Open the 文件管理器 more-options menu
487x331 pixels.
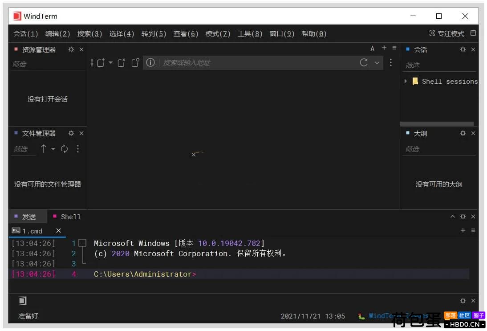(78, 149)
